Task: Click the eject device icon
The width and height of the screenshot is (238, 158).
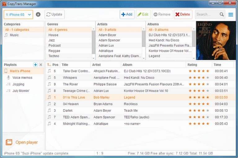Action: coord(38,15)
